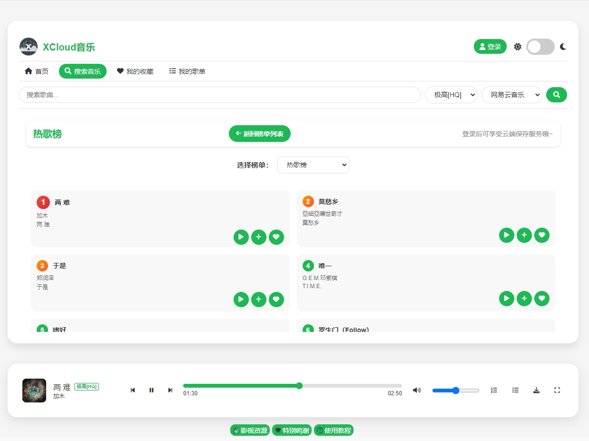This screenshot has height=441, width=589.
Task: Add 莫愁乡 to playlist with plus icon
Action: point(524,235)
